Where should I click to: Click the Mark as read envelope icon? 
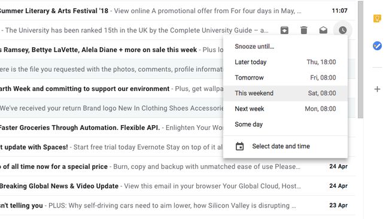tap(323, 31)
